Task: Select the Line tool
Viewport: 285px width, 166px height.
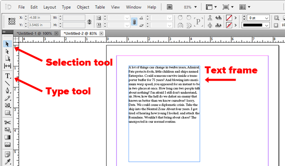Action: click(7, 83)
